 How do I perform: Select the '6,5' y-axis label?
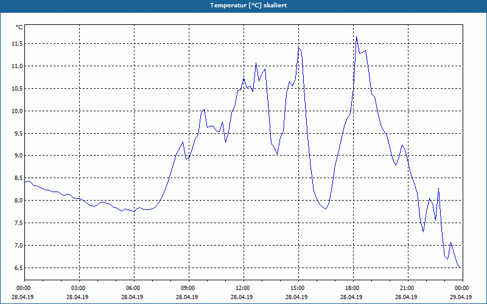[x=18, y=268]
